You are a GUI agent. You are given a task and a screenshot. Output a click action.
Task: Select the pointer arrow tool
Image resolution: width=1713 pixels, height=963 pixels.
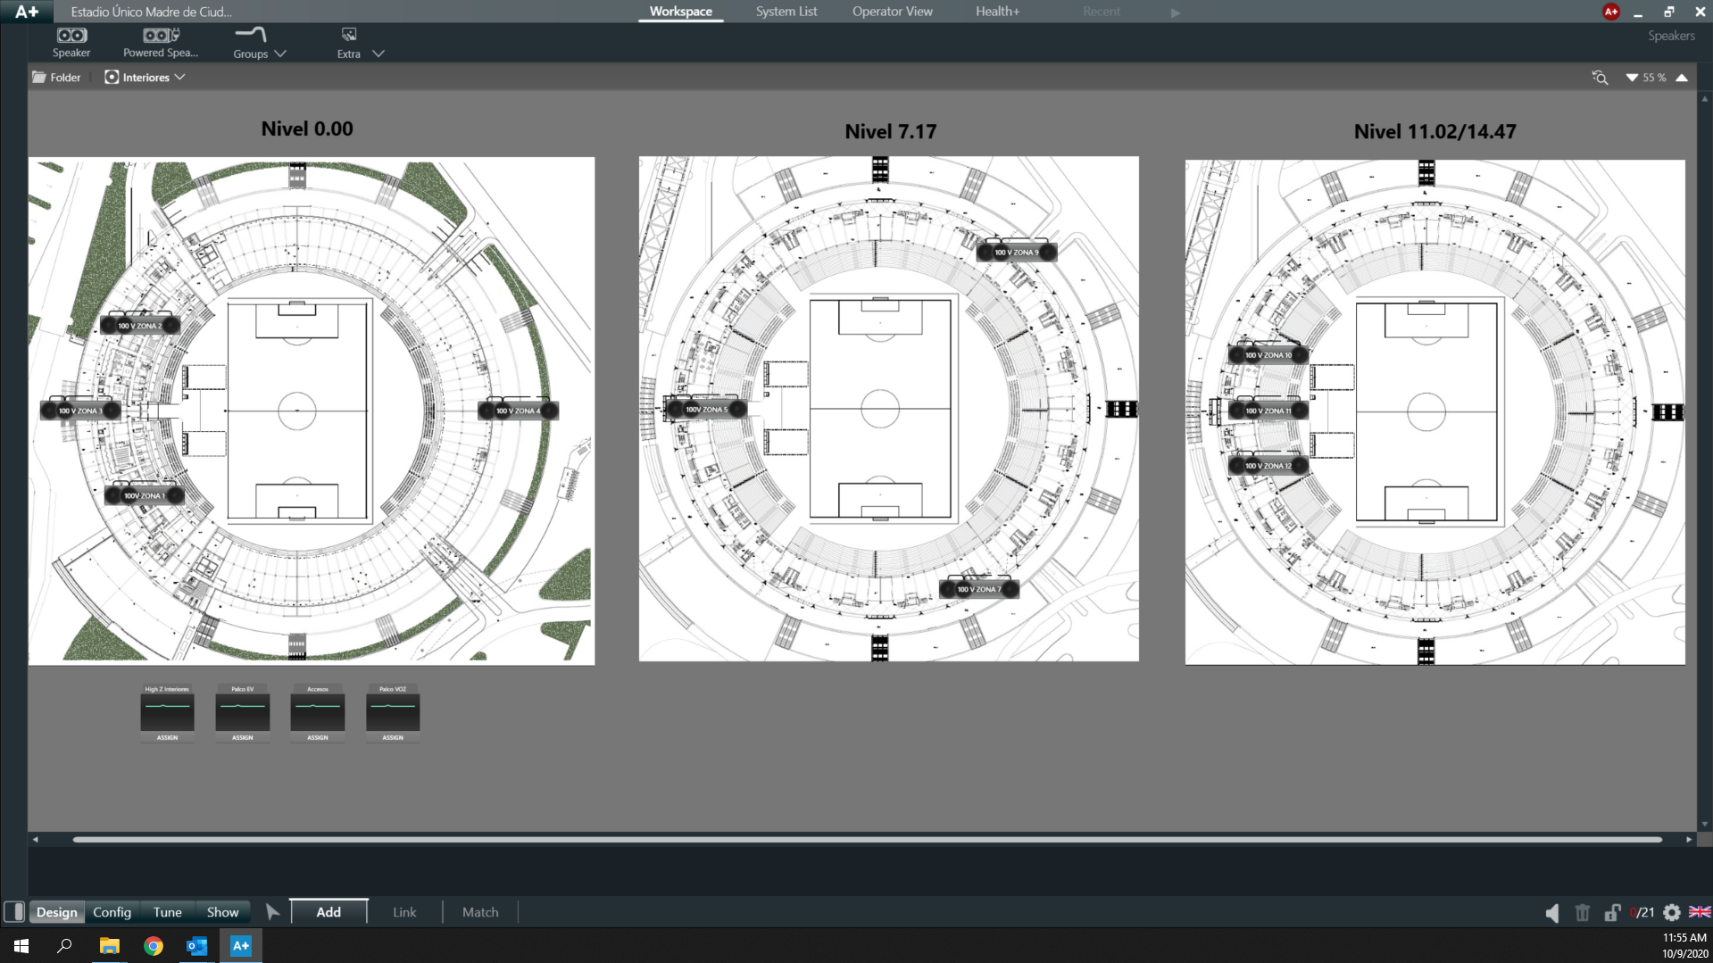pos(272,912)
